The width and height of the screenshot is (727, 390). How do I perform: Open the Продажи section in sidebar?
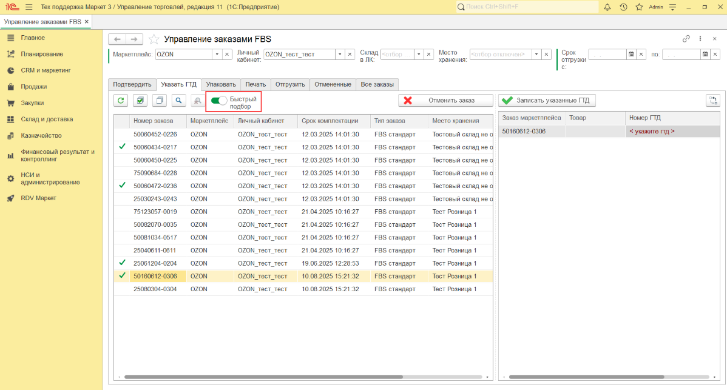coord(34,87)
